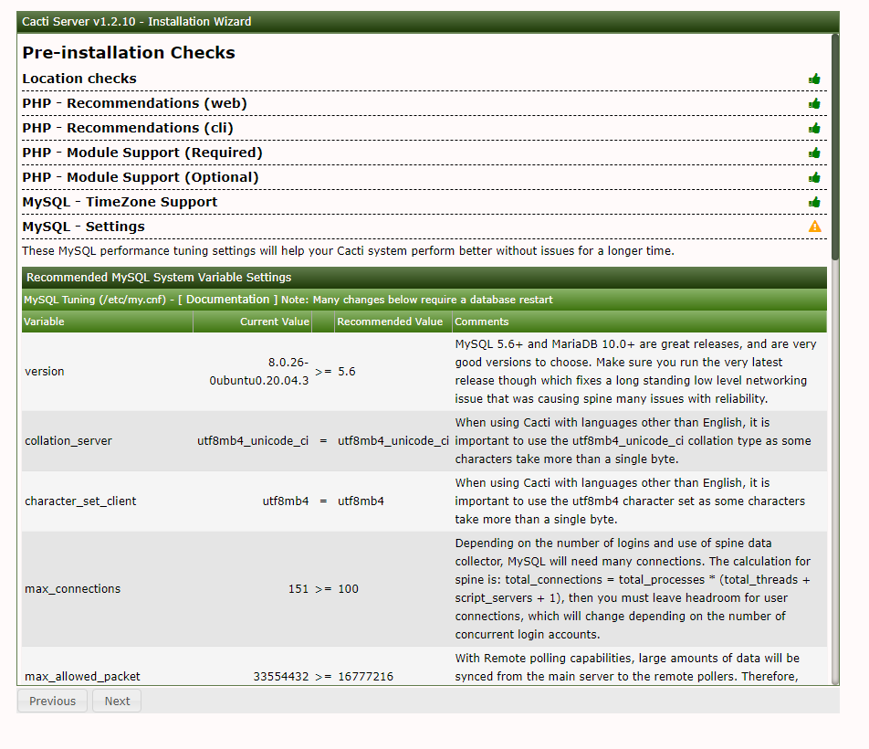The height and width of the screenshot is (749, 869).
Task: Click the Pre-installation Checks heading
Action: coord(129,53)
